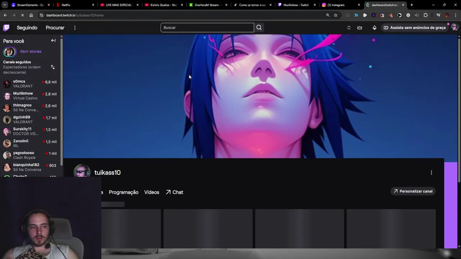
Task: Bookmark this page with the star icon
Action: [x=336, y=15]
